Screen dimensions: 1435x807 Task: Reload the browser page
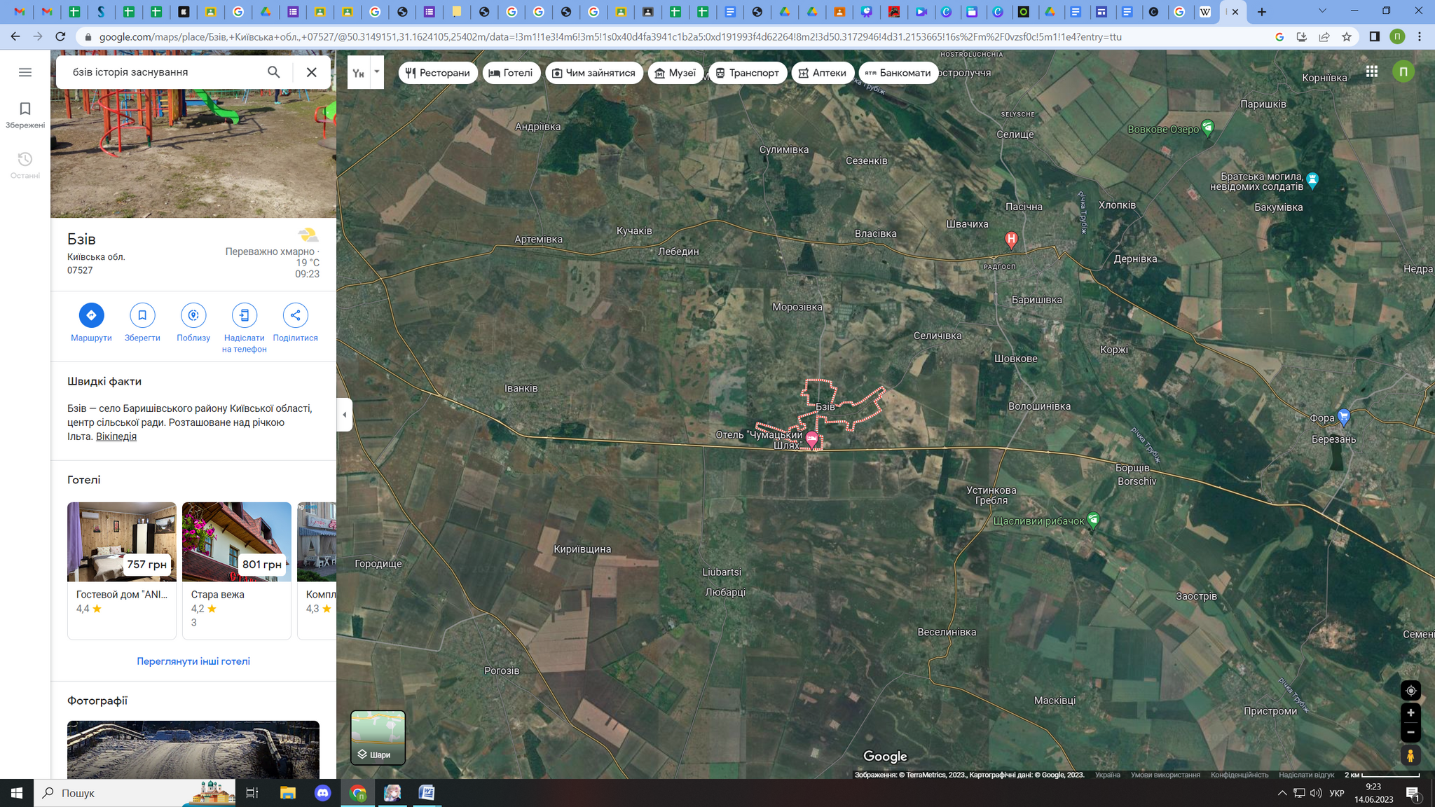point(60,36)
